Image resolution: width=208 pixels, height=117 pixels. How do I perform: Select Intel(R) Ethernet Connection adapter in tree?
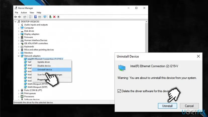coord(45,59)
